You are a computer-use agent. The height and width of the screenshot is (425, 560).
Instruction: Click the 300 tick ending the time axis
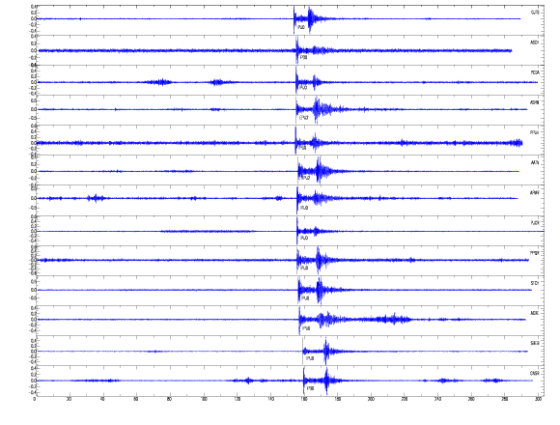[538, 399]
